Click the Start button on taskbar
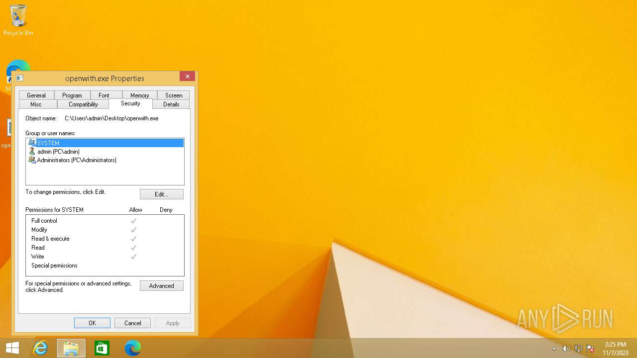637x358 pixels. [x=12, y=348]
